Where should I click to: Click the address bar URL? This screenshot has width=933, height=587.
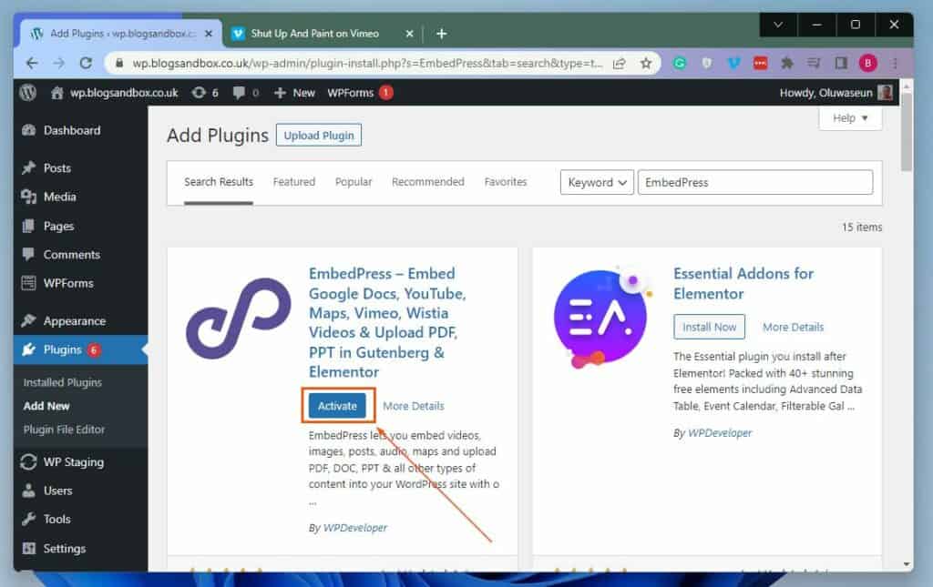tap(367, 63)
